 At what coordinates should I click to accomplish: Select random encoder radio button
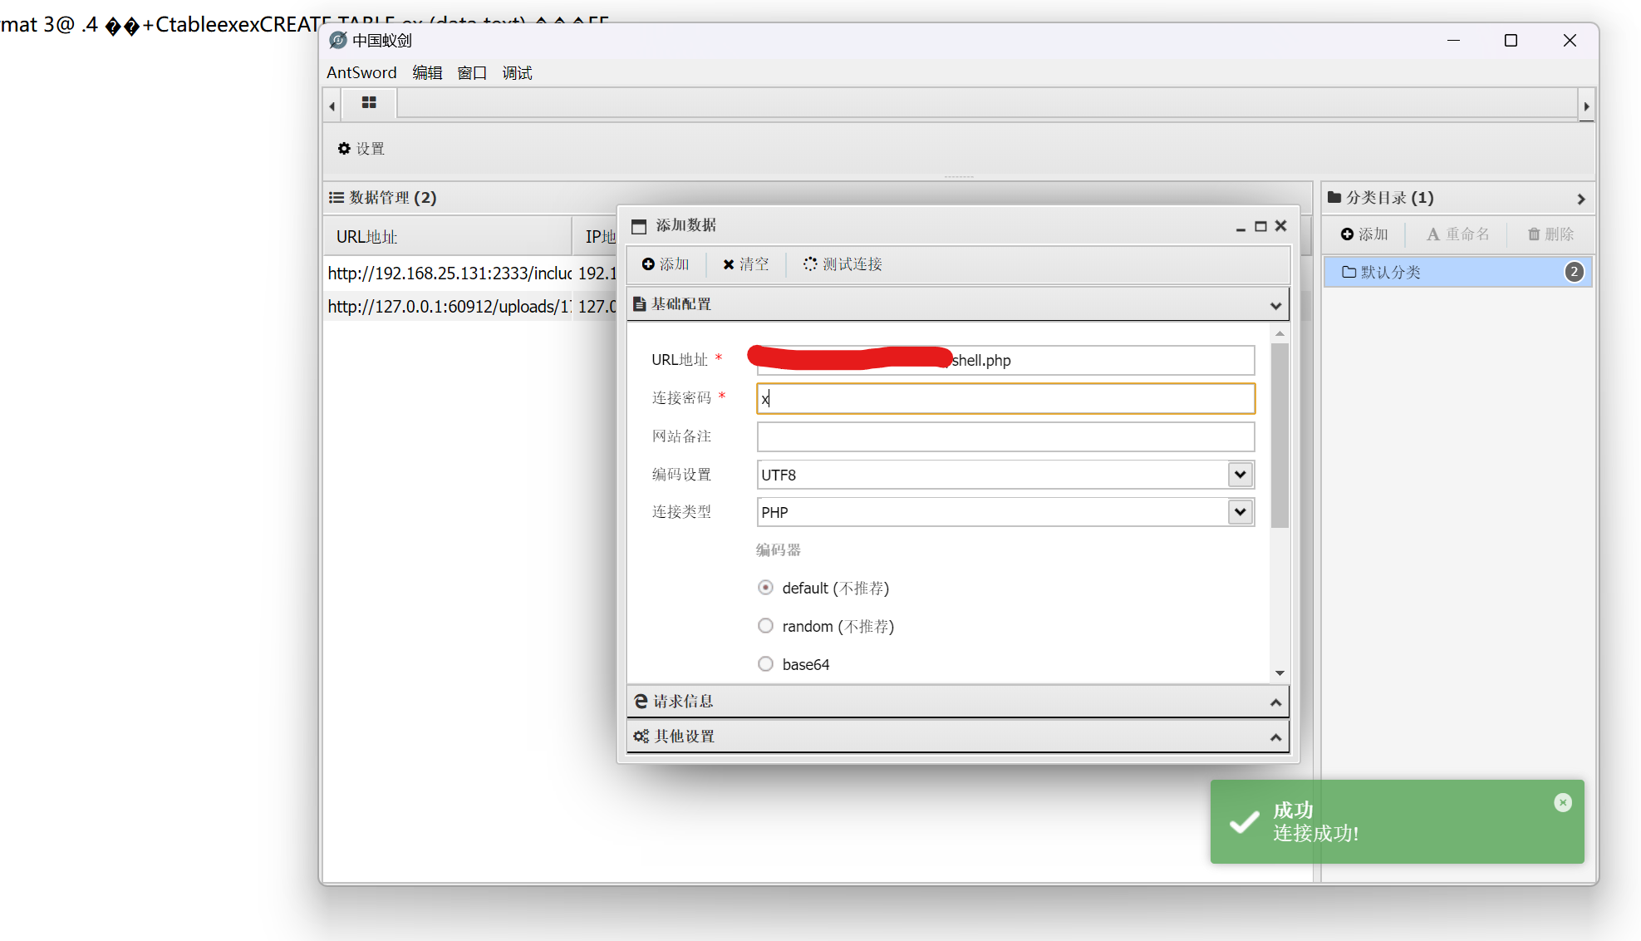coord(765,626)
